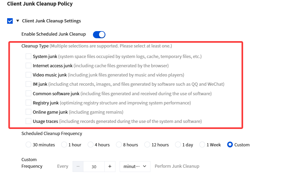Check Common software junk
Screen dimensions: 308x178
(x=29, y=94)
